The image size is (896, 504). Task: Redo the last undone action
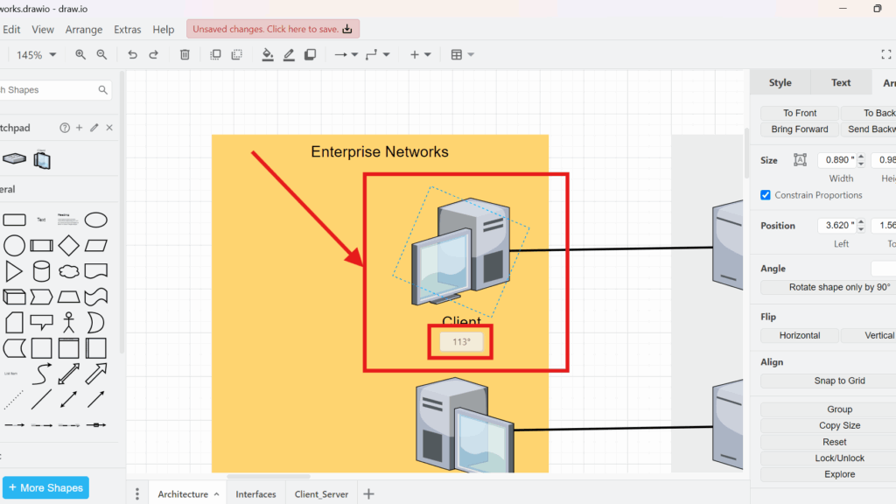[154, 54]
